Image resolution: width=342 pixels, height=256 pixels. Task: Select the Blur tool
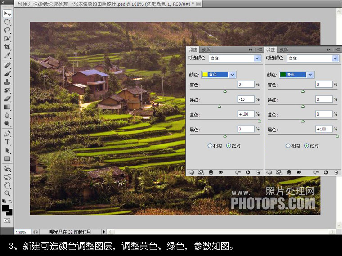click(x=7, y=115)
